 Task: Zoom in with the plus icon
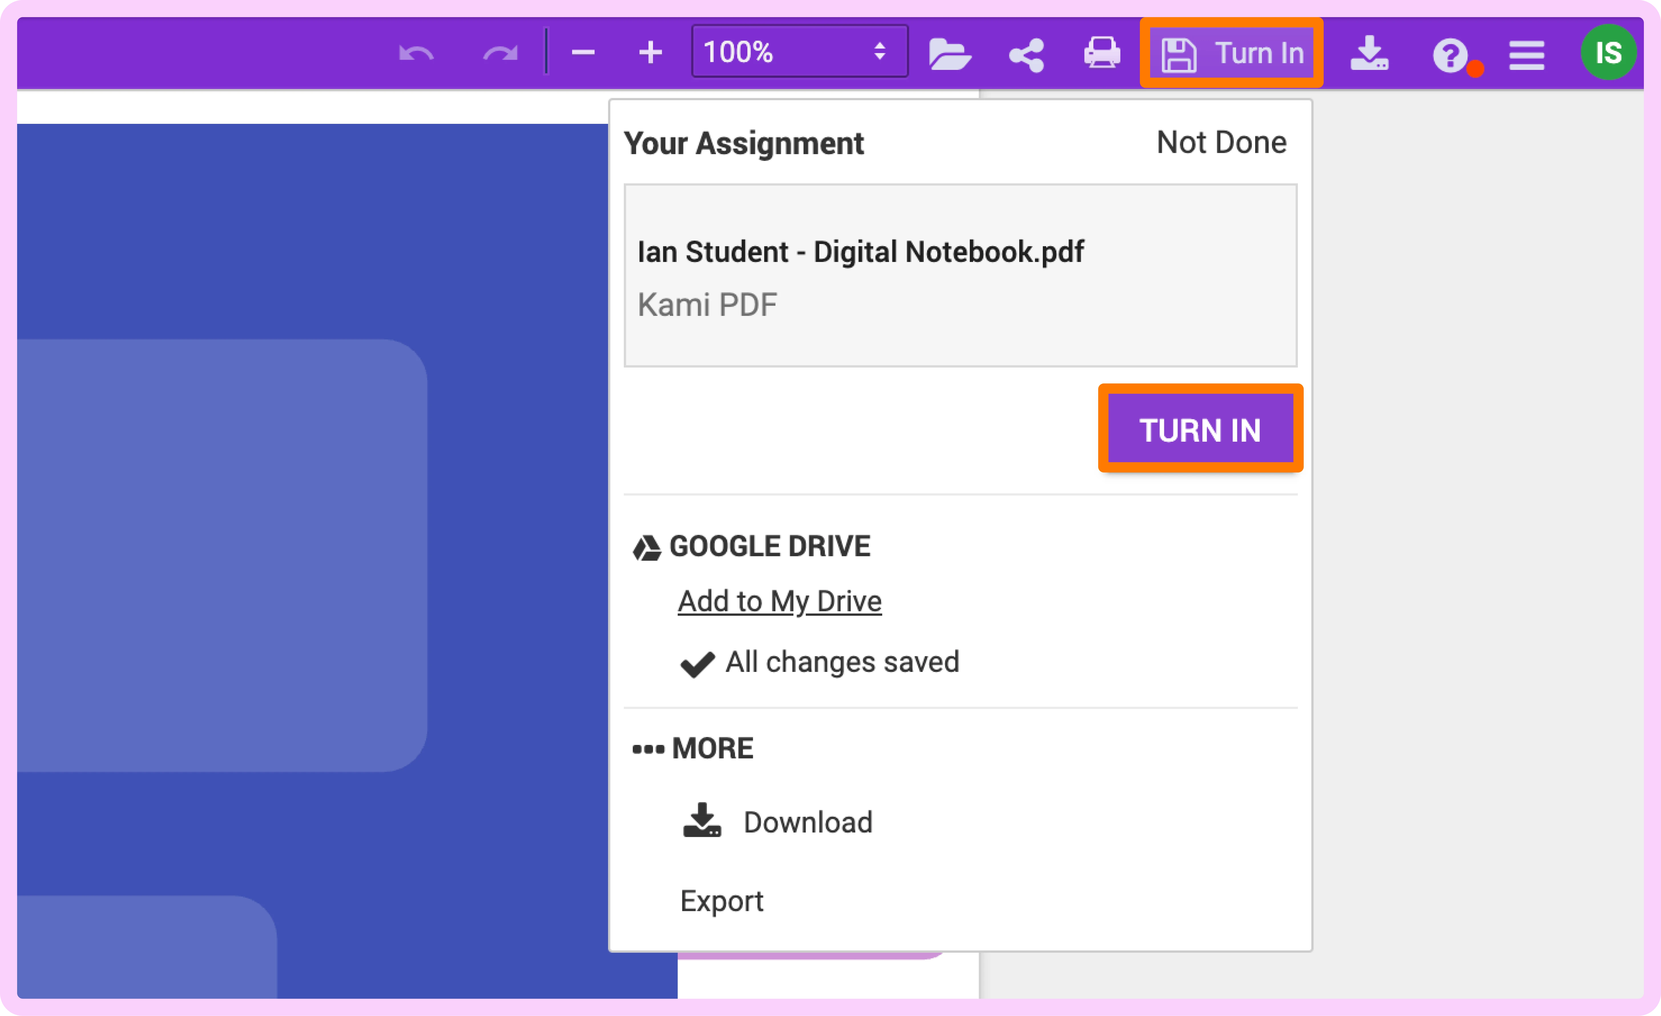(650, 52)
